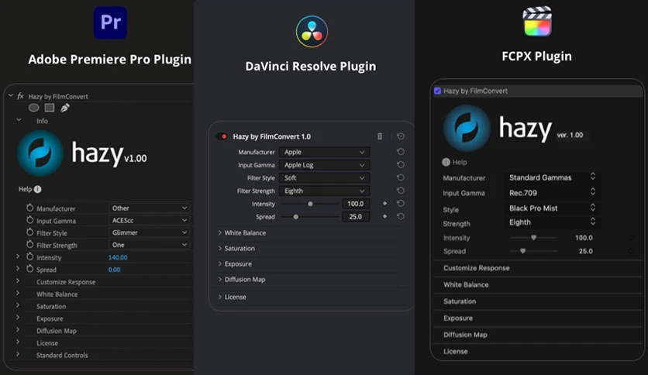This screenshot has width=648, height=375.
Task: Open Customize Response section in FCPX
Action: pos(477,268)
